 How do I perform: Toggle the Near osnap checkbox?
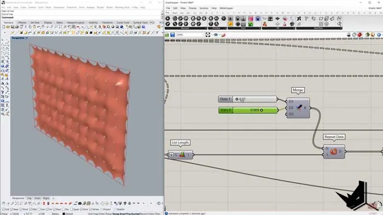11,209
